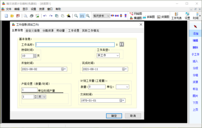202x128 pixels.
Task: Toggle the 1:1 zoom button
Action: (x=82, y=16)
